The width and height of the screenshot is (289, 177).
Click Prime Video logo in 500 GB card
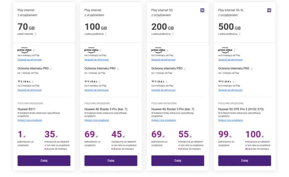[x=225, y=50]
